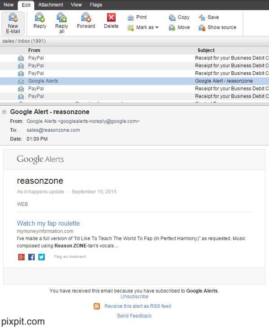Select the Google Alerts message row
Image resolution: width=269 pixels, height=328 pixels.
coord(43,81)
